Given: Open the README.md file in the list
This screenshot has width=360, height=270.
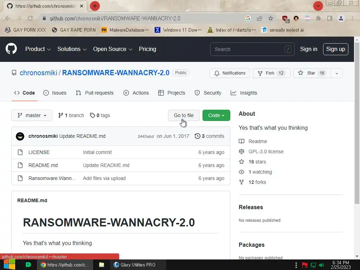Looking at the screenshot, I should pos(43,165).
